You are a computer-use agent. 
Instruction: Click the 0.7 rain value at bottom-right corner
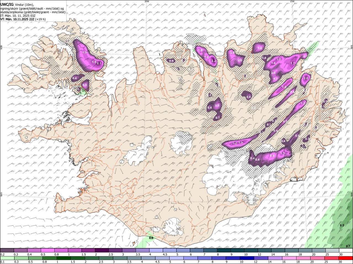coord(348,246)
